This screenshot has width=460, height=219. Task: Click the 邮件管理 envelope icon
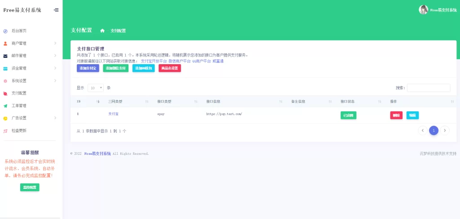click(x=5, y=56)
